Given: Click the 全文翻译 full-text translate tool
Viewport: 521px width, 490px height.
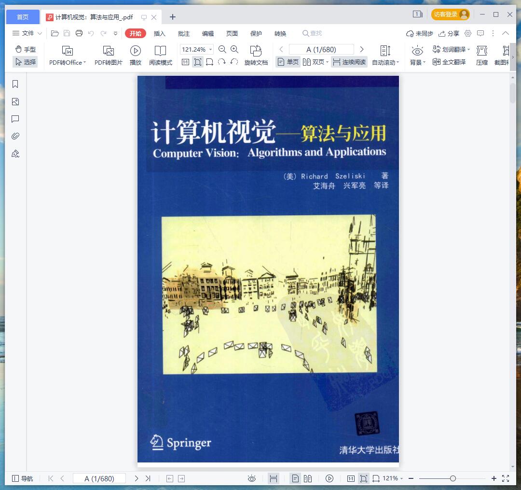Looking at the screenshot, I should click(x=449, y=62).
